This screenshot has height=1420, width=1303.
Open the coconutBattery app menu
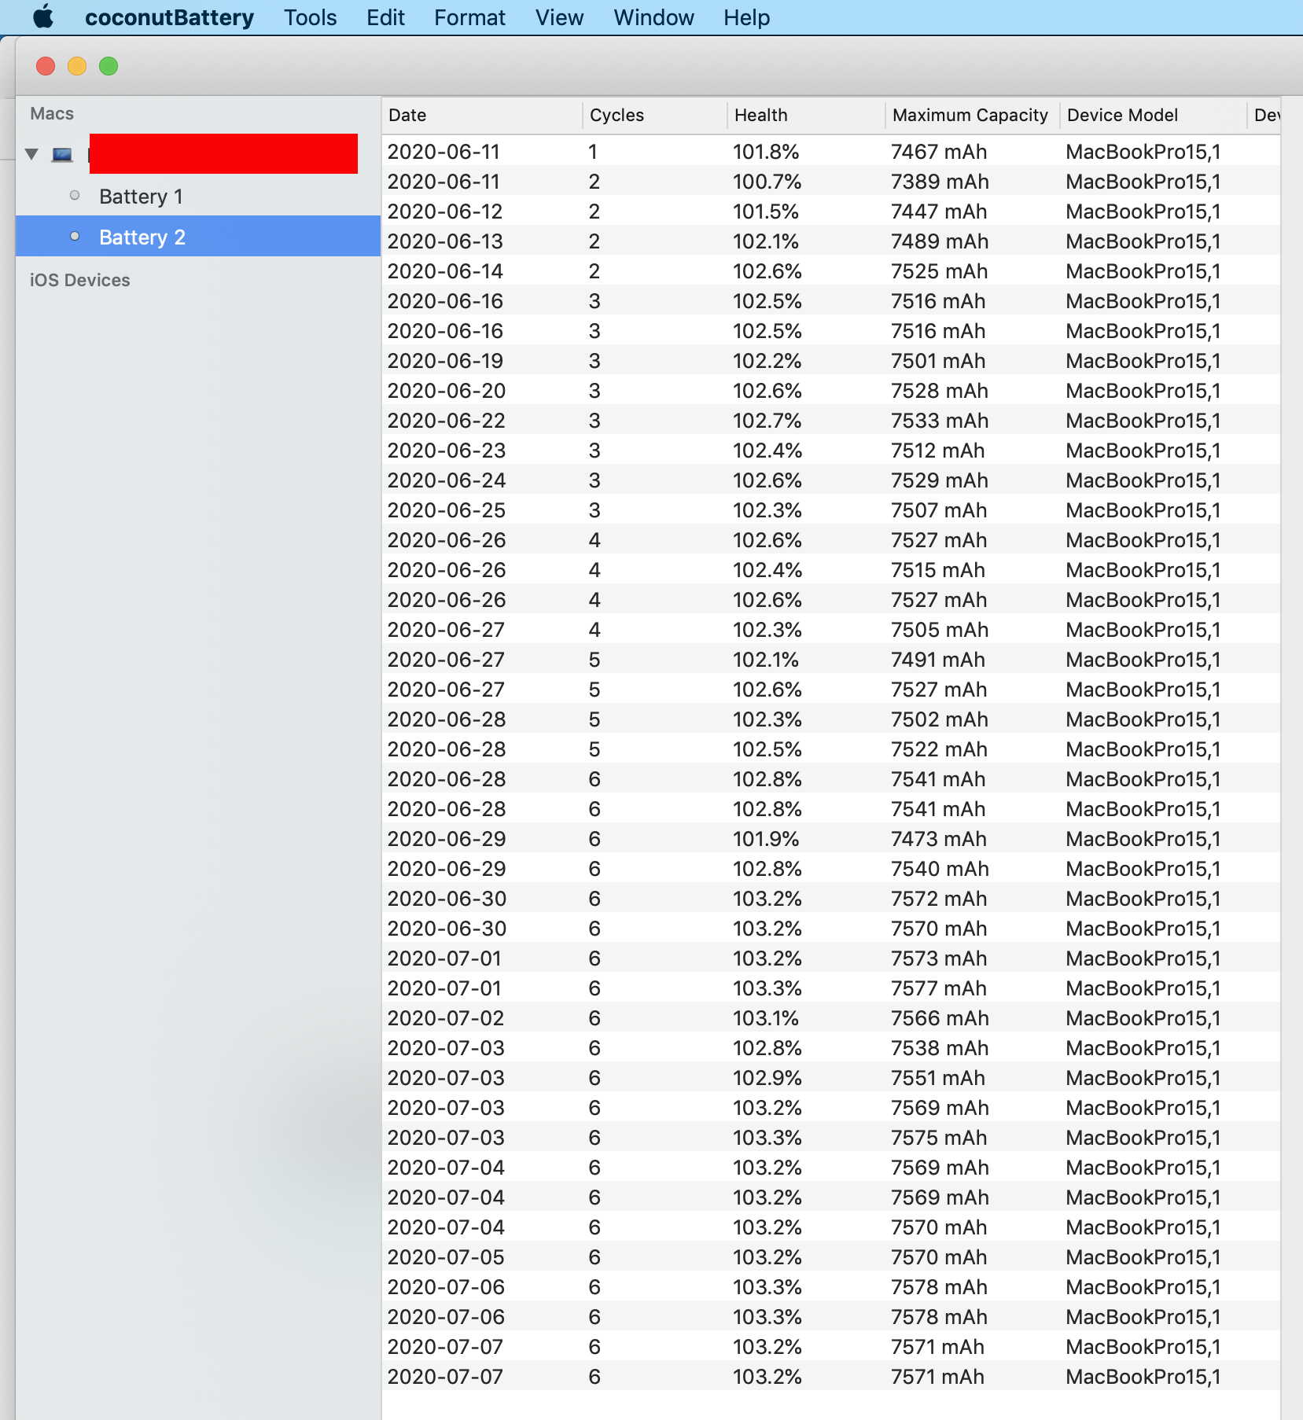coord(169,17)
